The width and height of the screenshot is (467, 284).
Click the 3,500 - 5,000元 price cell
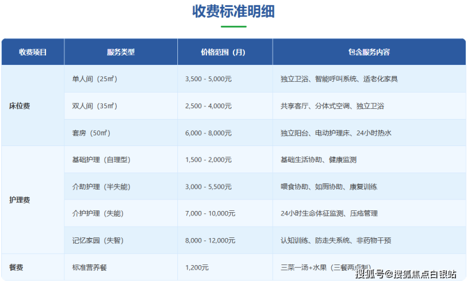pyautogui.click(x=208, y=79)
